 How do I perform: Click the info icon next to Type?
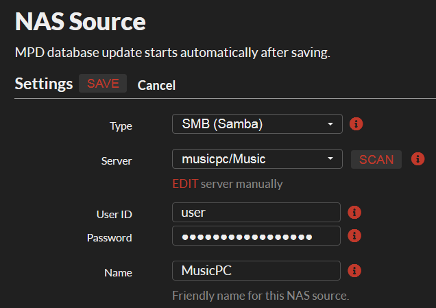356,124
